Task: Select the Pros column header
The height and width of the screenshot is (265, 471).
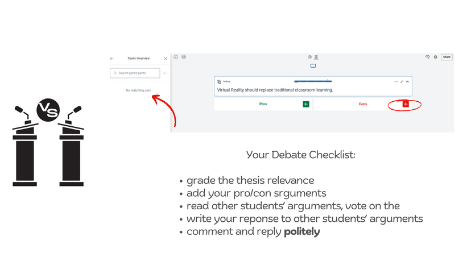Action: [x=263, y=104]
